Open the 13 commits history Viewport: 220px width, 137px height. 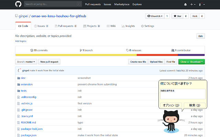pyautogui.click(x=39, y=50)
